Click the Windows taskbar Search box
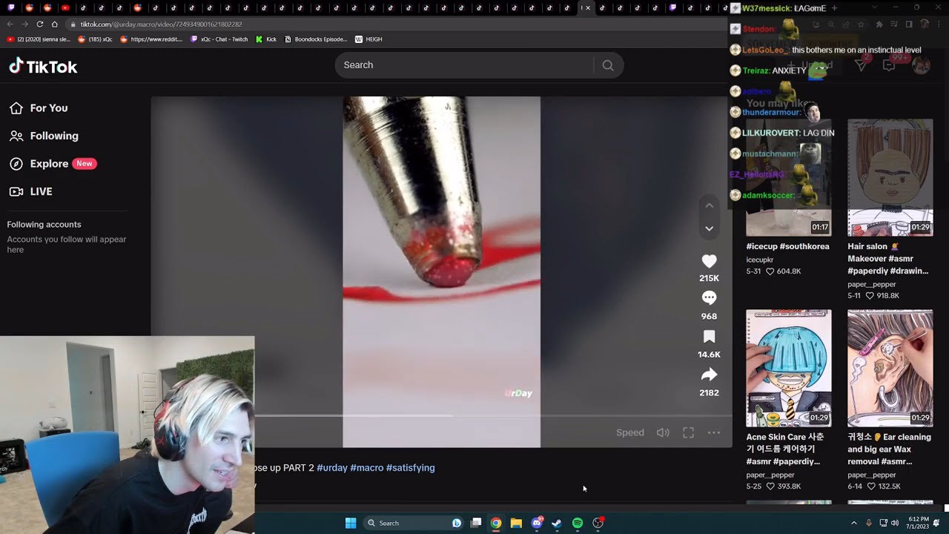This screenshot has height=534, width=949. 414,523
